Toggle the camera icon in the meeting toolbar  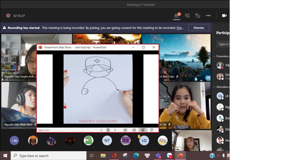(224, 16)
